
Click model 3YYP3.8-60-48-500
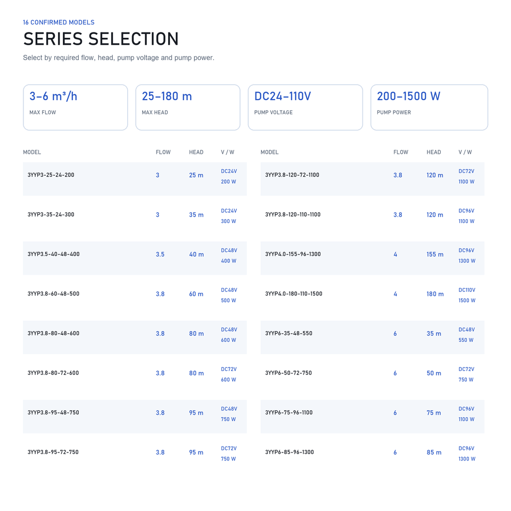pyautogui.click(x=135, y=298)
